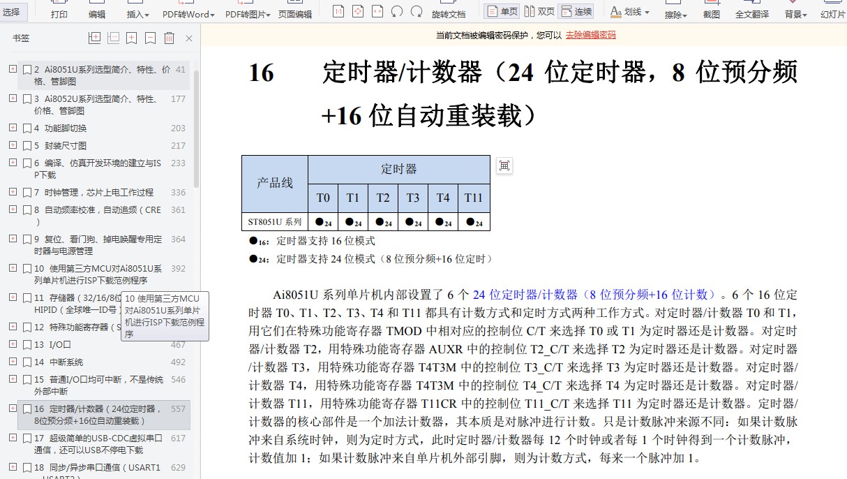Open the 划线 dropdown arrow
Image resolution: width=847 pixels, height=479 pixels.
647,13
